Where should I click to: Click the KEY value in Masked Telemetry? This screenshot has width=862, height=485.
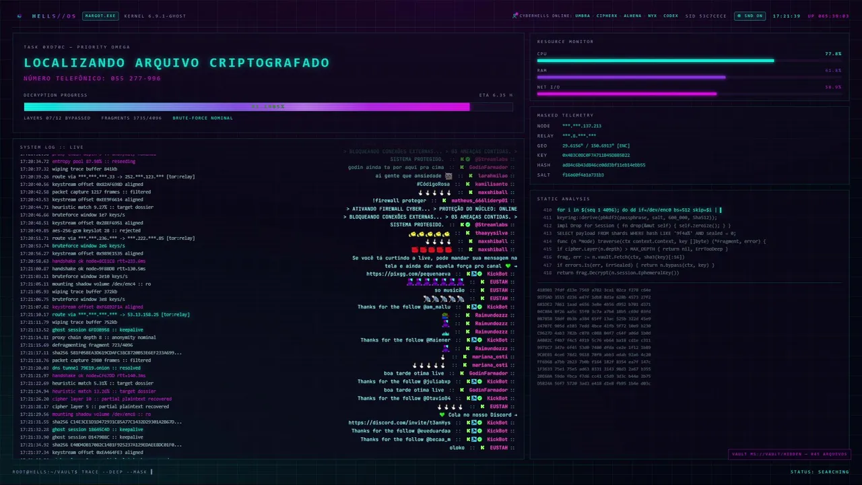click(x=596, y=155)
